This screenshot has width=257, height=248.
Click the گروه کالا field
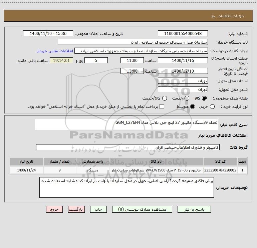128,147
